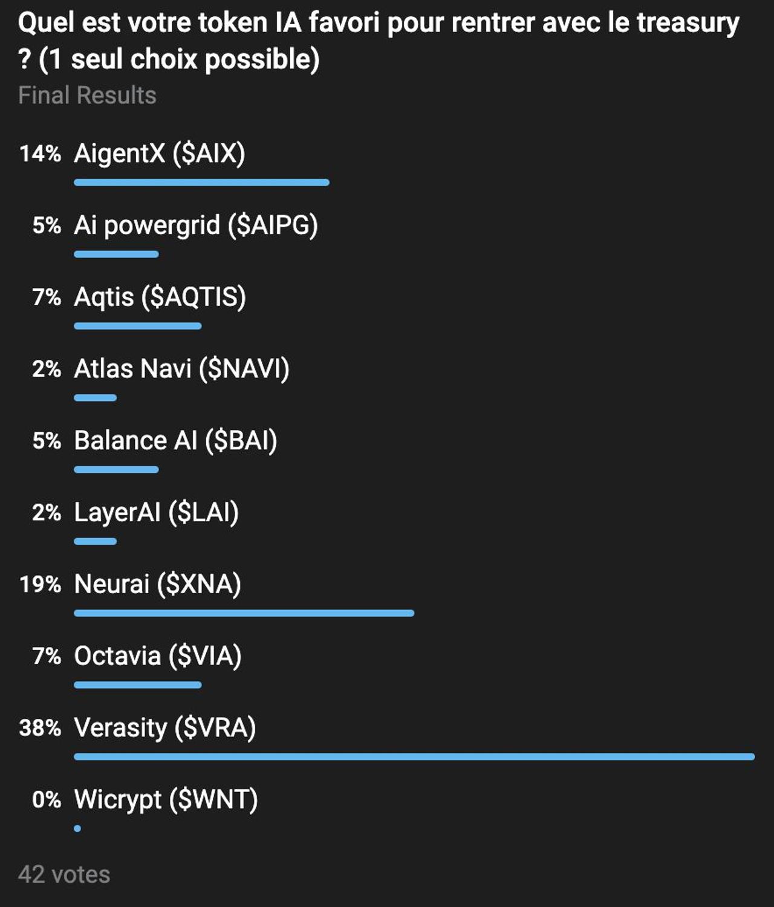Click the 19% Neurai percentage label
This screenshot has height=907, width=774.
click(40, 584)
